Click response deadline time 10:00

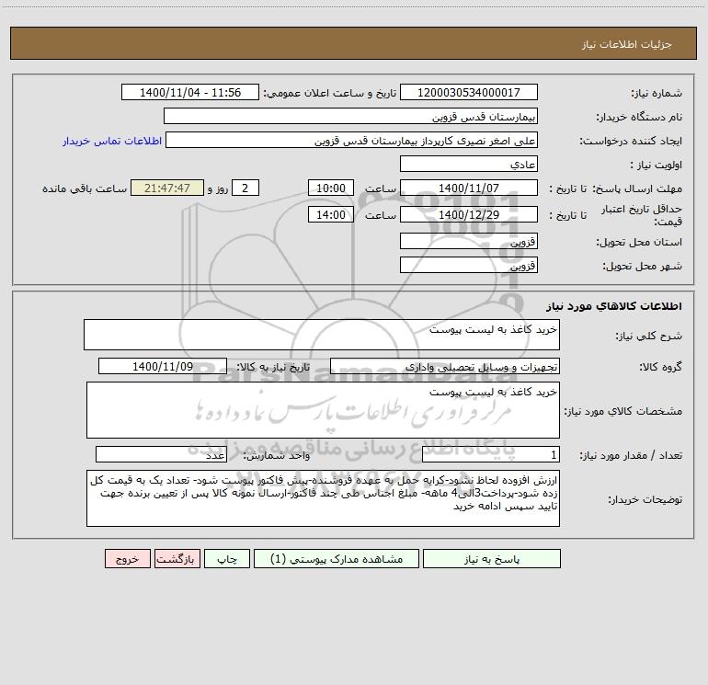point(330,188)
